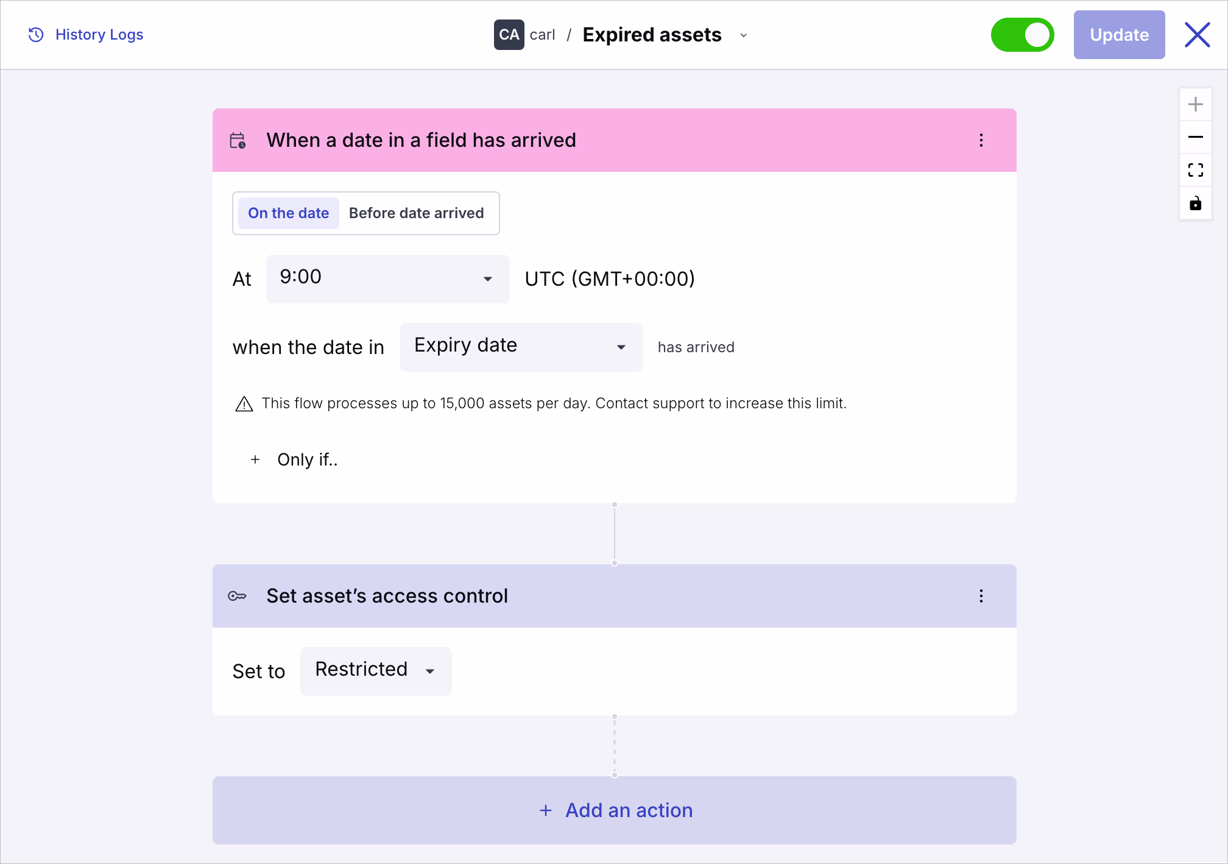This screenshot has height=864, width=1228.
Task: Zoom out with the minus icon
Action: coord(1195,137)
